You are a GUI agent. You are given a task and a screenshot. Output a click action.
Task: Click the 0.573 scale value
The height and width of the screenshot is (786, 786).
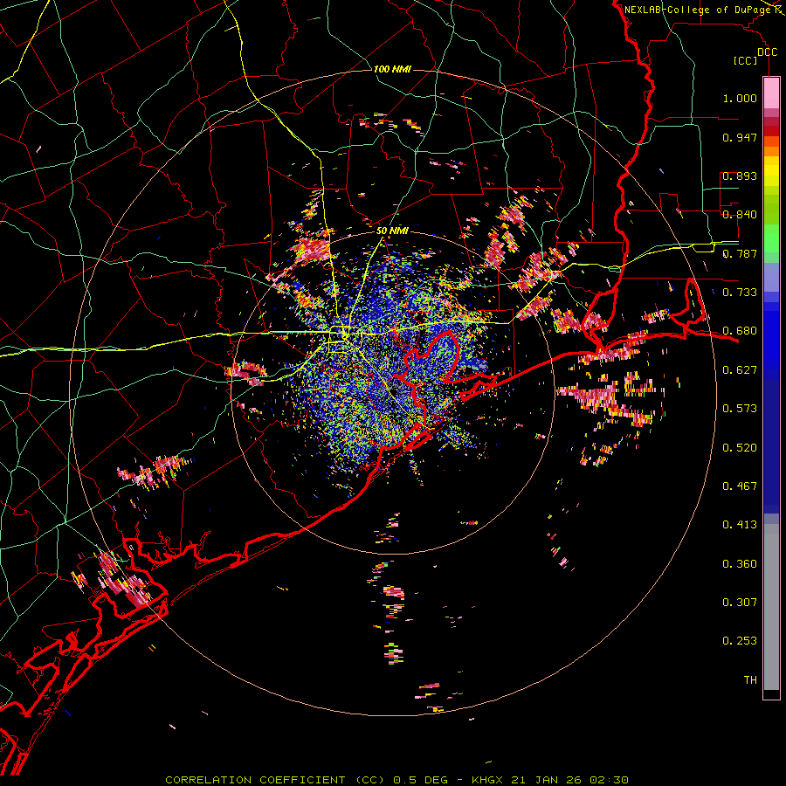click(740, 409)
